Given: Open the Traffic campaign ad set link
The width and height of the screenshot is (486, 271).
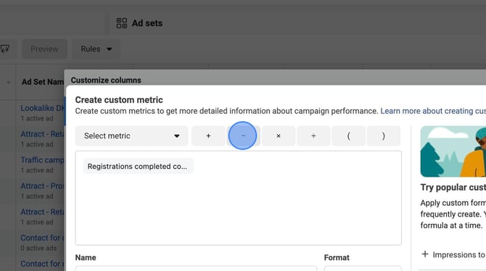Looking at the screenshot, I should click(x=43, y=160).
